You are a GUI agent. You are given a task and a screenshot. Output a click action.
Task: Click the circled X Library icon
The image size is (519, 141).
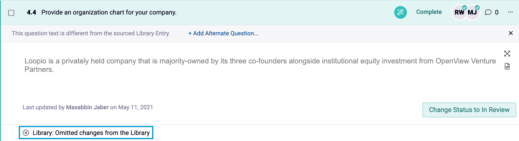pos(26,133)
